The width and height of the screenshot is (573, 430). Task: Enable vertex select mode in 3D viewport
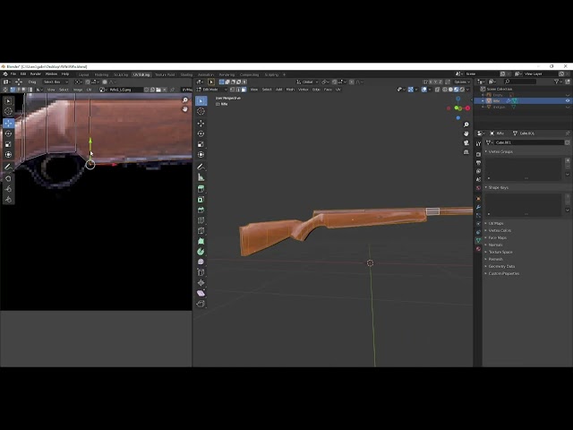point(233,90)
